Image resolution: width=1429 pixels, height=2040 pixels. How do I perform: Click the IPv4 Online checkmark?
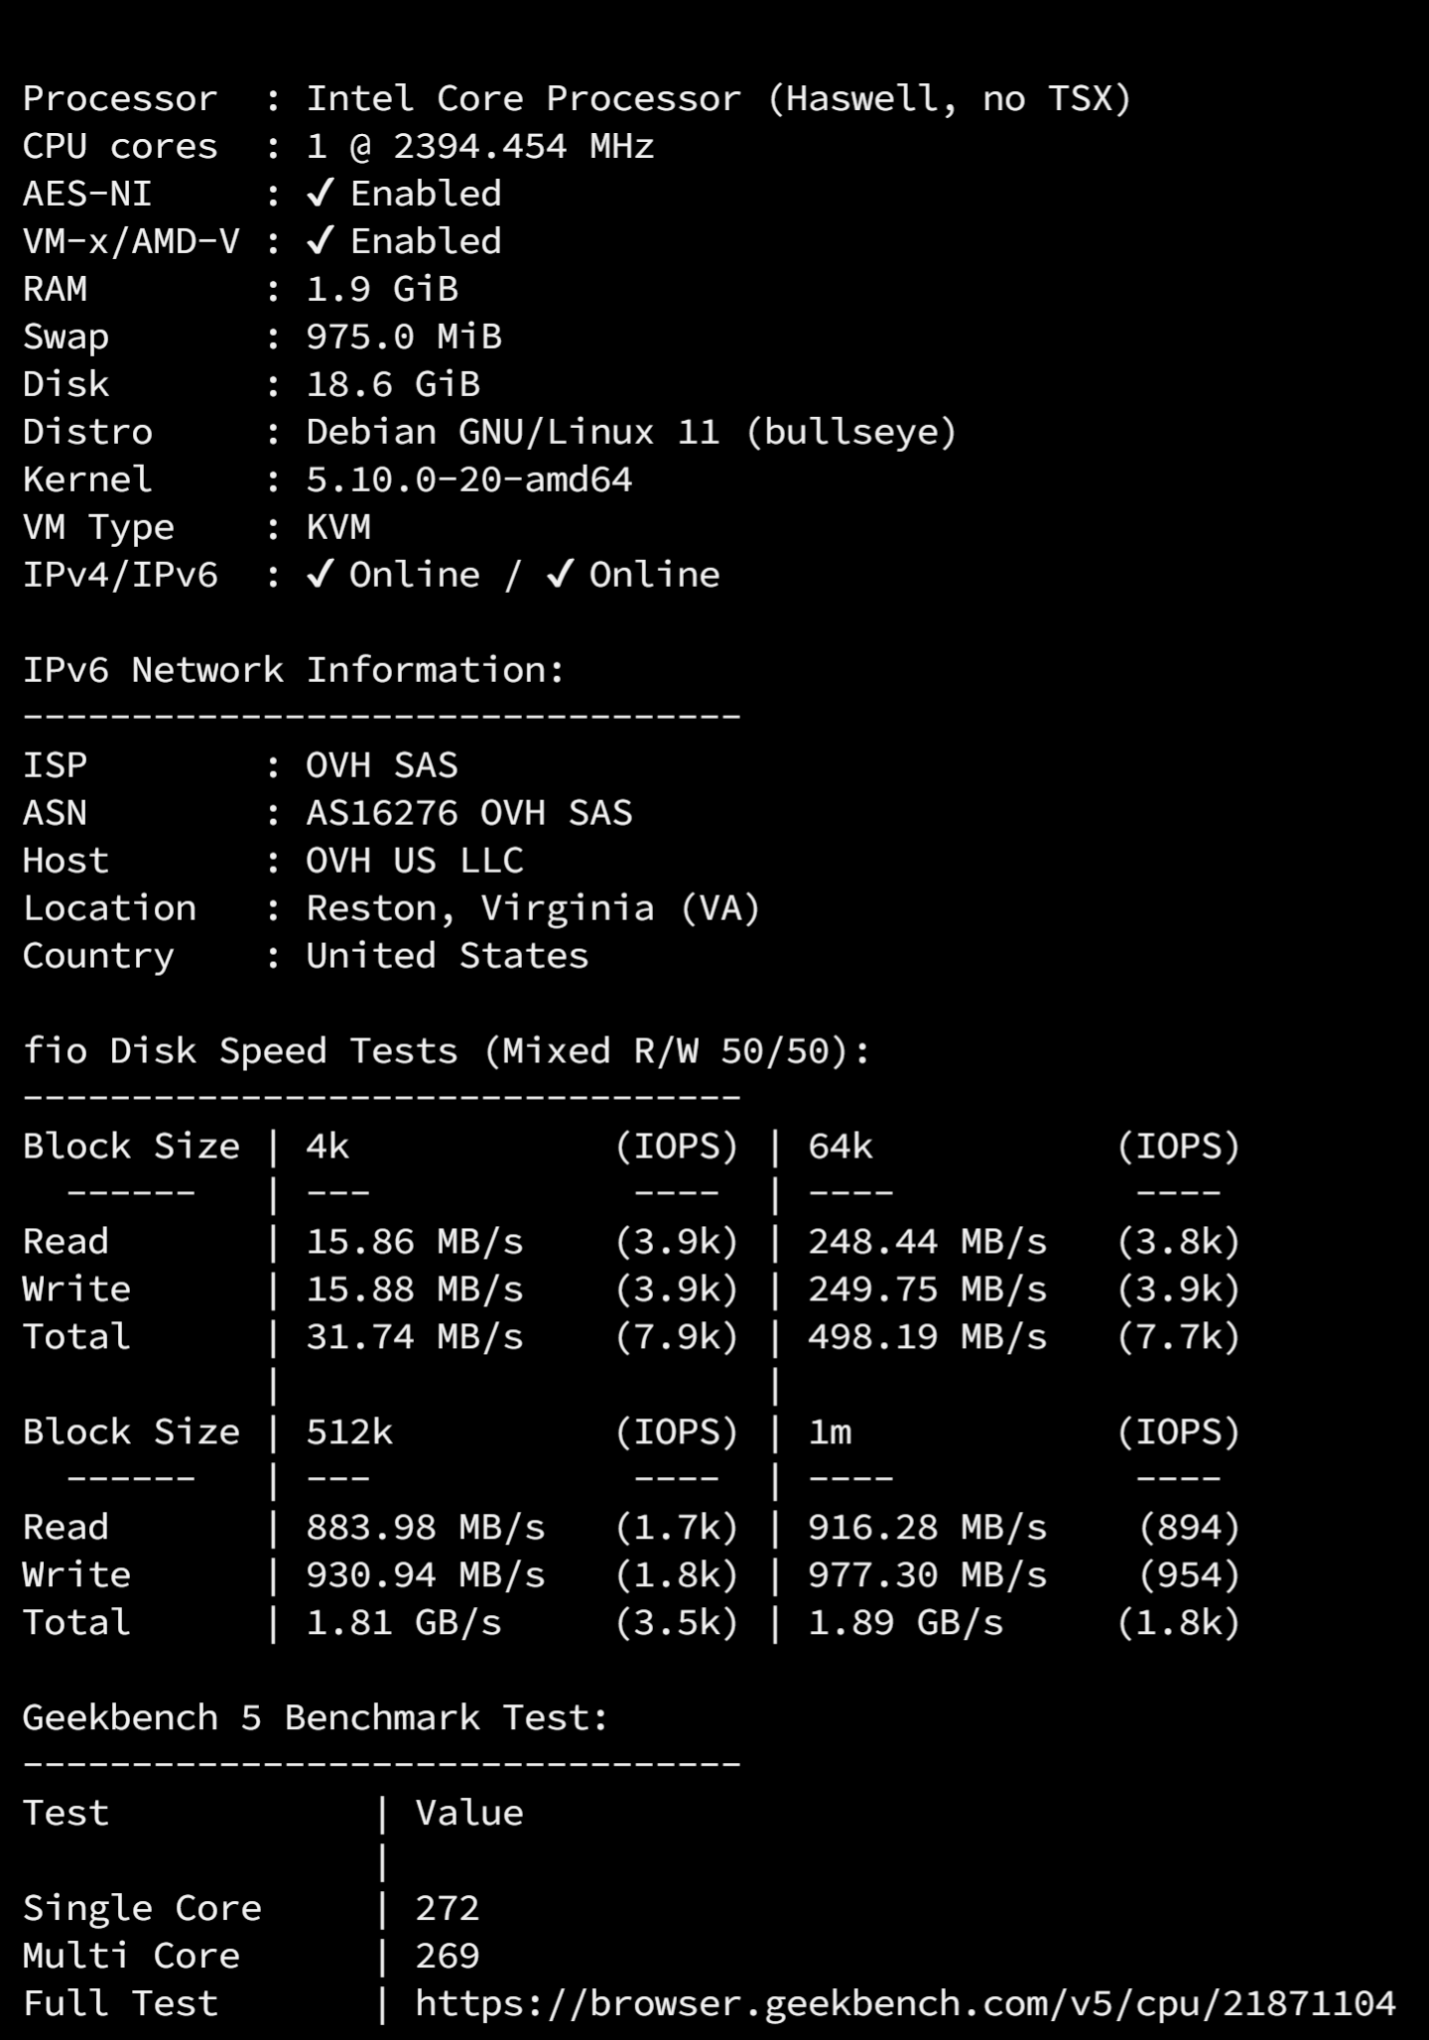320,574
